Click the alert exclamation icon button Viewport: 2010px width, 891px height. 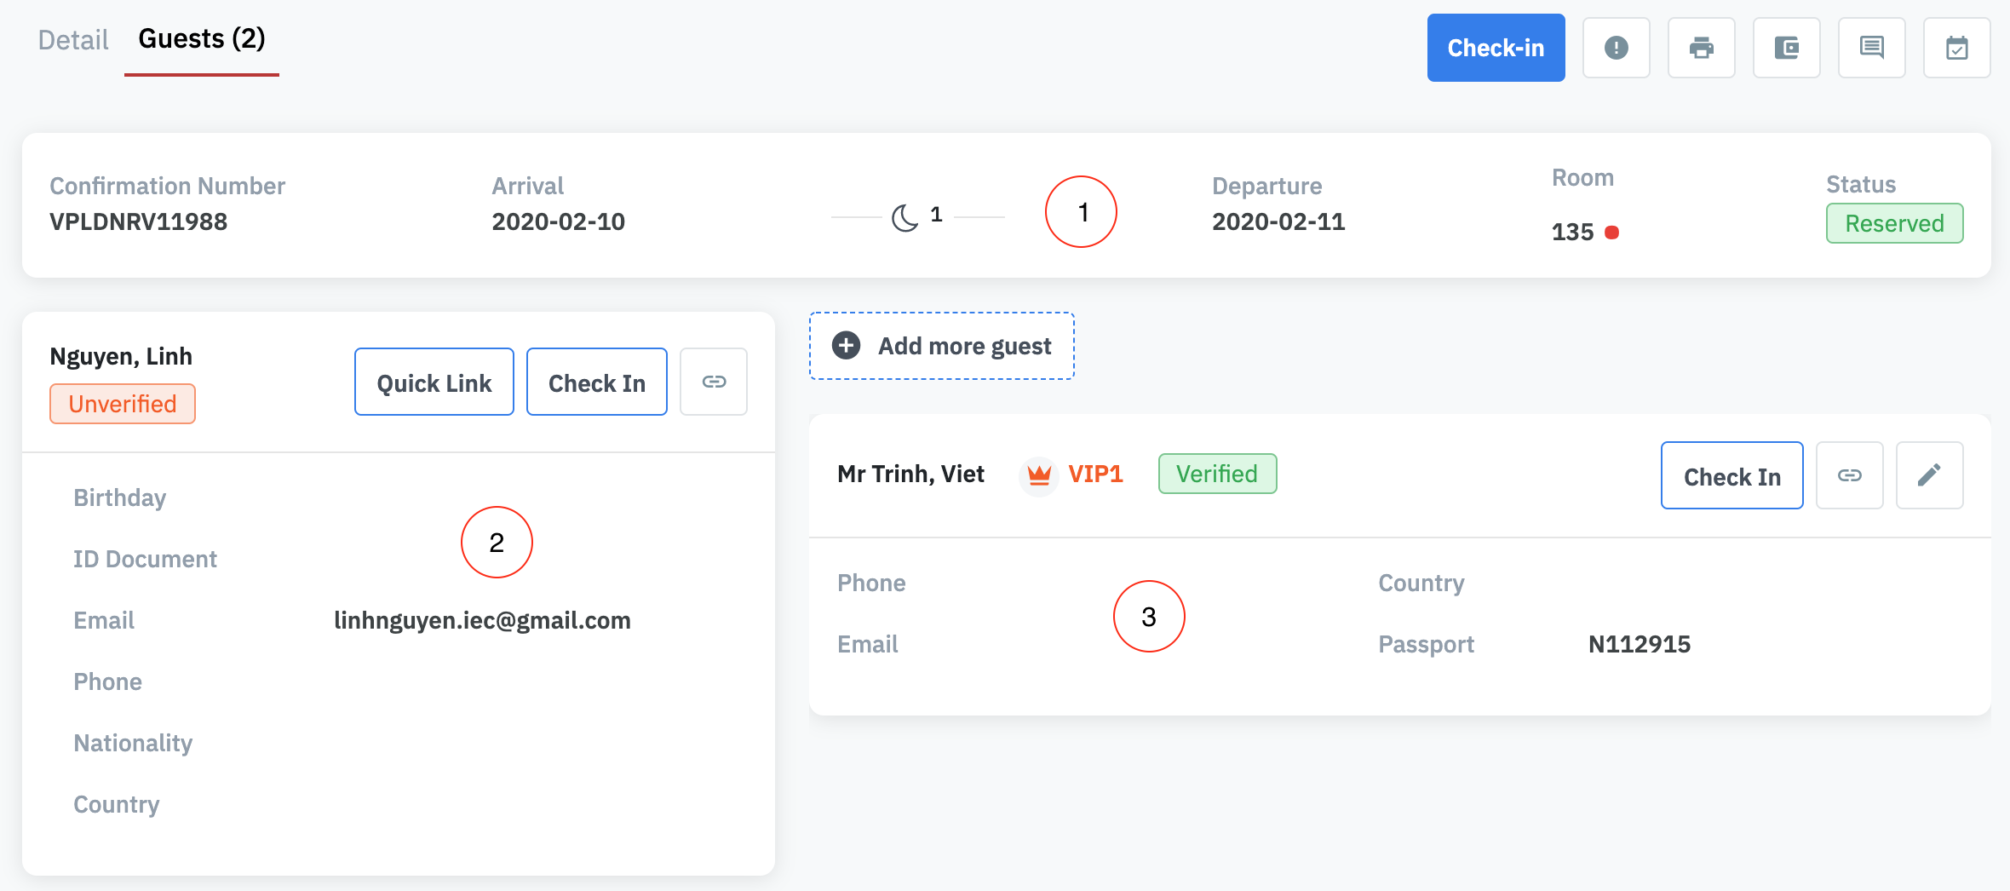coord(1616,48)
